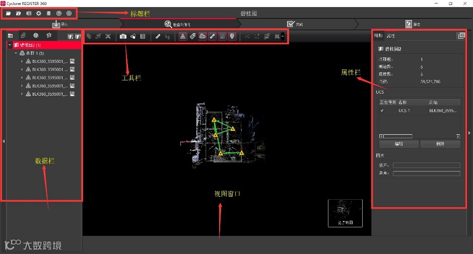473x254 pixels.
Task: Click the stacked windows toolbar icon
Action: click(98, 36)
